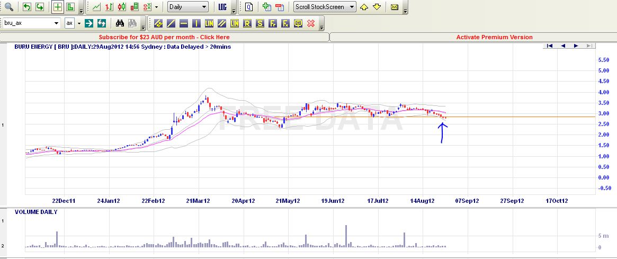This screenshot has height=259, width=617.
Task: Click the green plus add window icon
Action: coord(266,7)
